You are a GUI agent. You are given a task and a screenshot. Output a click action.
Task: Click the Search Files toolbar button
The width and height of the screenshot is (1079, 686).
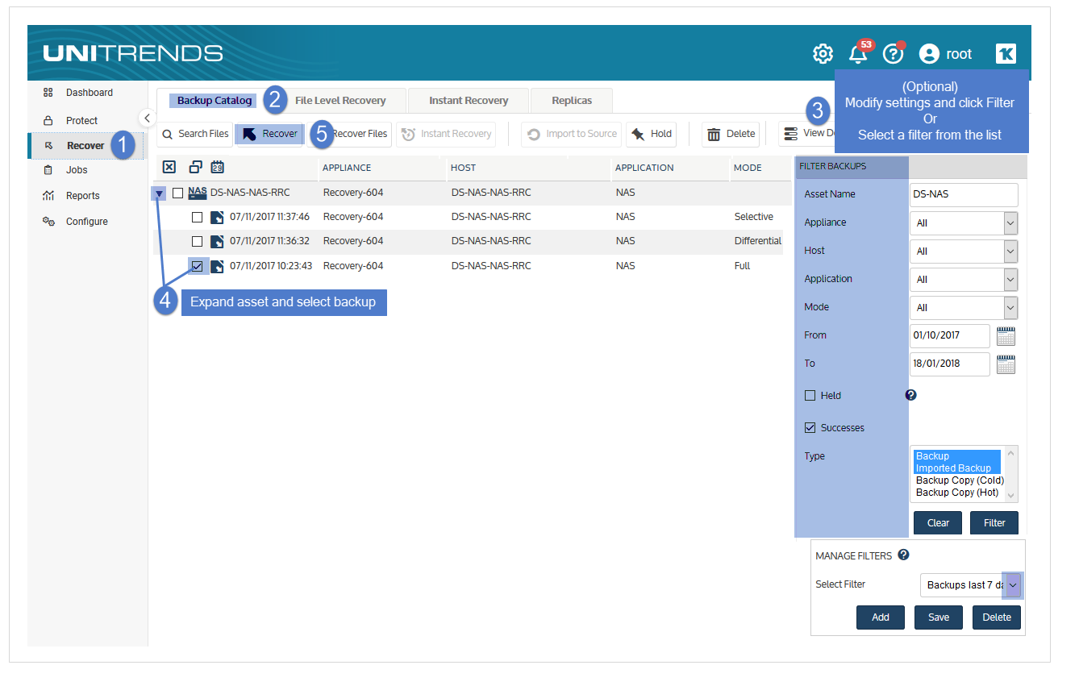click(x=194, y=134)
